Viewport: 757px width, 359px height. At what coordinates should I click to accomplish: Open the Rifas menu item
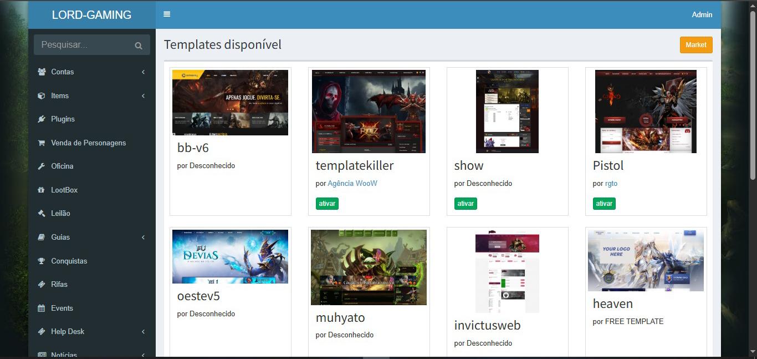coord(92,284)
